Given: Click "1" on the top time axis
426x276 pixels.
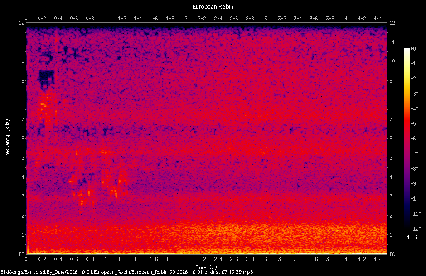Looking at the screenshot, I should coord(106,19).
